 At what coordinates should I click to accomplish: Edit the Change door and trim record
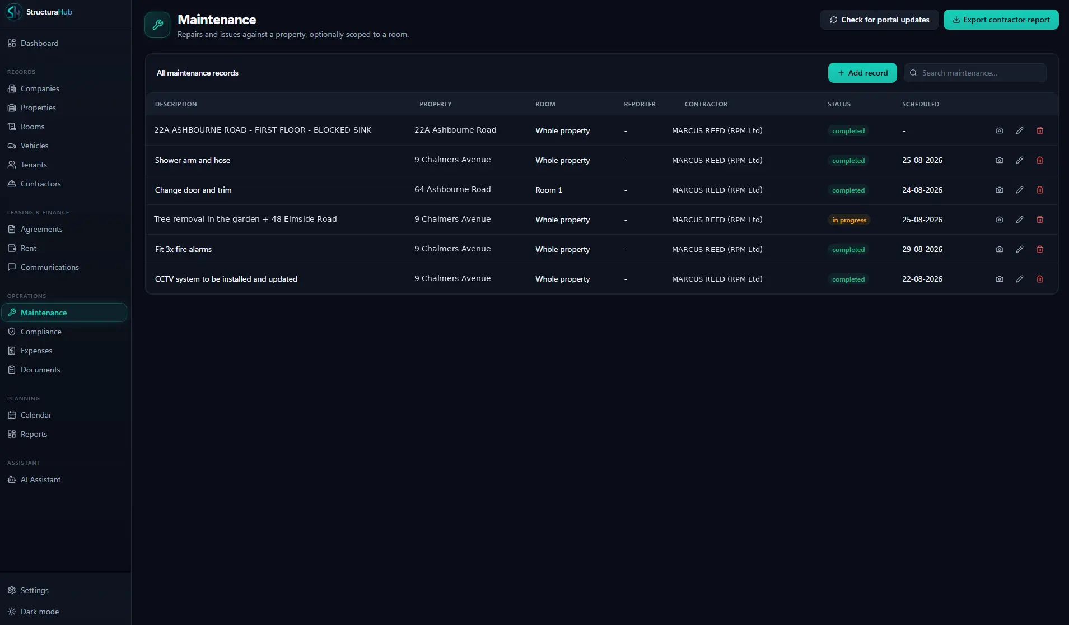(1020, 190)
